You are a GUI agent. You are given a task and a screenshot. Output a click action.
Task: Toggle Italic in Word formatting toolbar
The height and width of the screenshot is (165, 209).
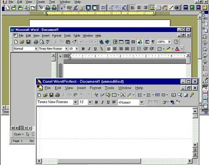89,49
